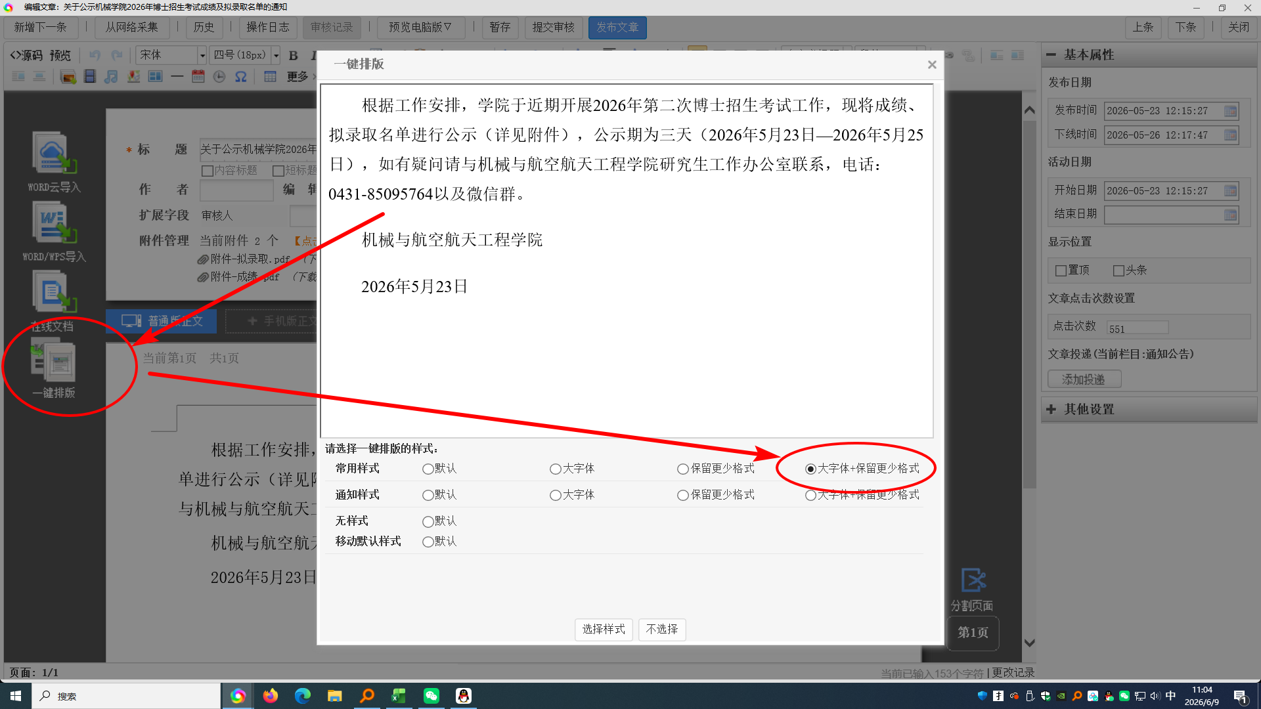
Task: Select 移动默认样式 默认 radio option
Action: 428,542
